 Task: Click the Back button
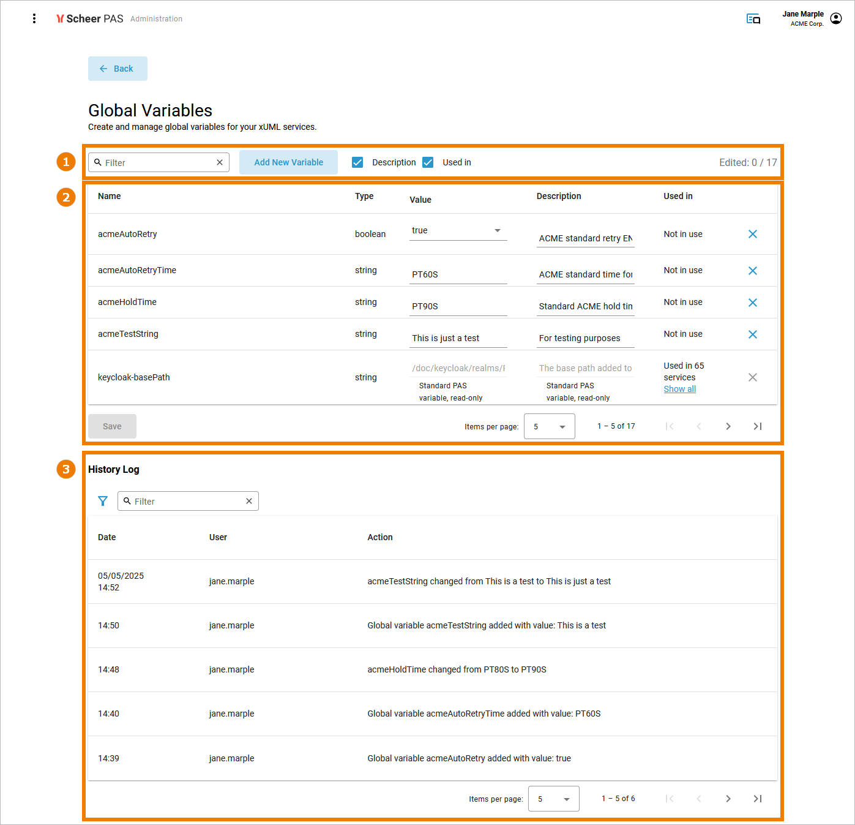pos(118,69)
